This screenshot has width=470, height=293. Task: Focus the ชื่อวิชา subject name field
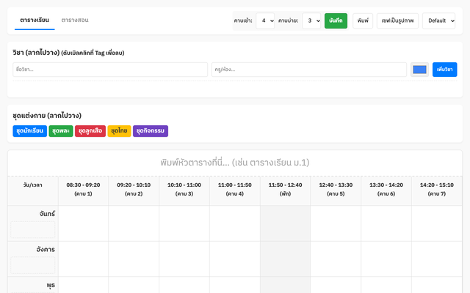point(110,70)
